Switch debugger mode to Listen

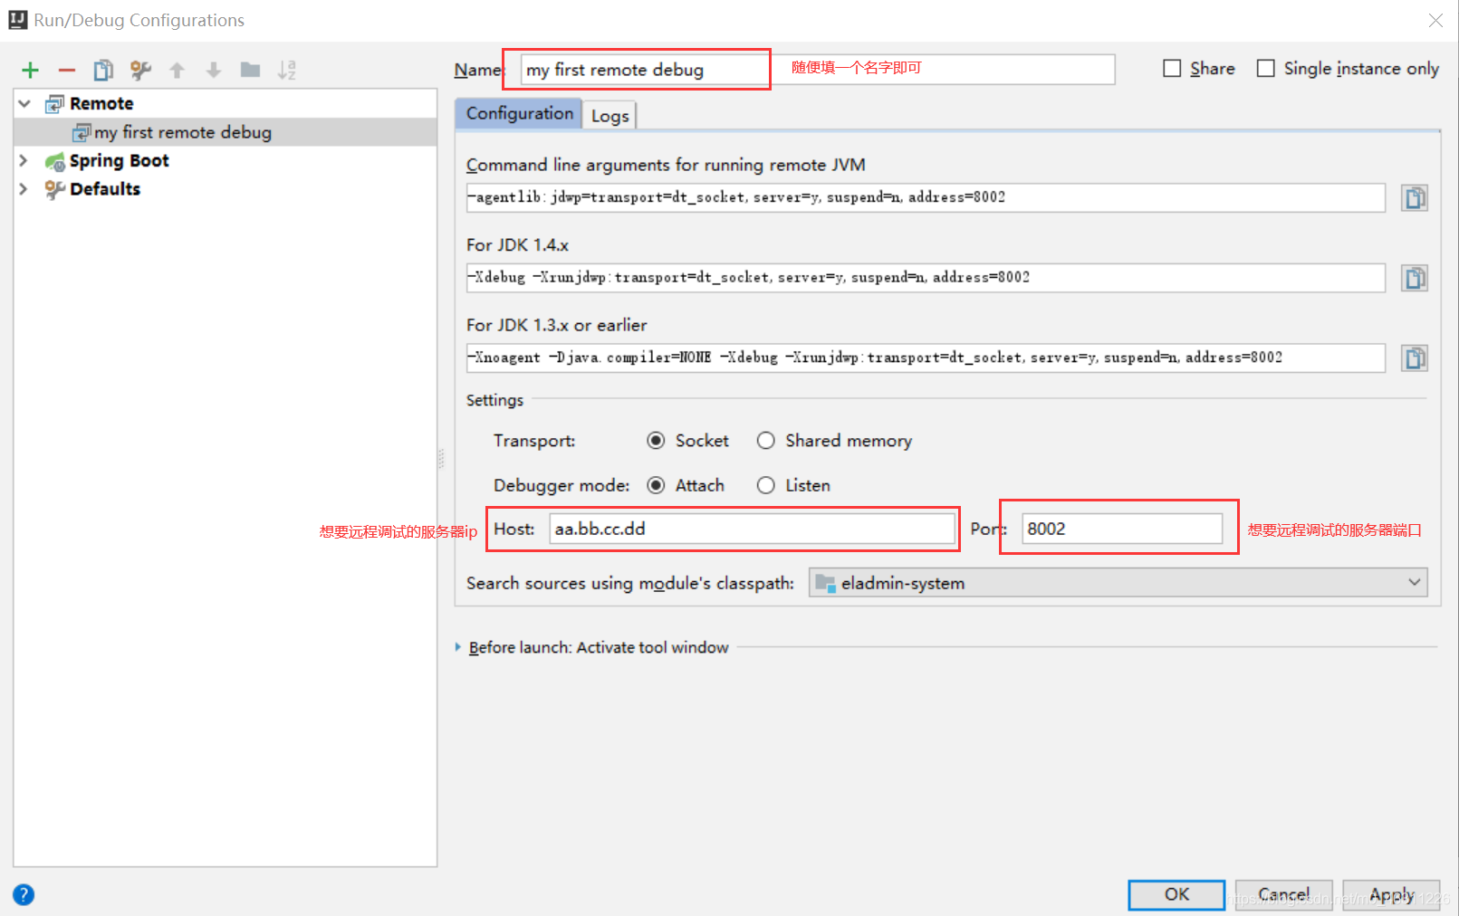tap(766, 485)
